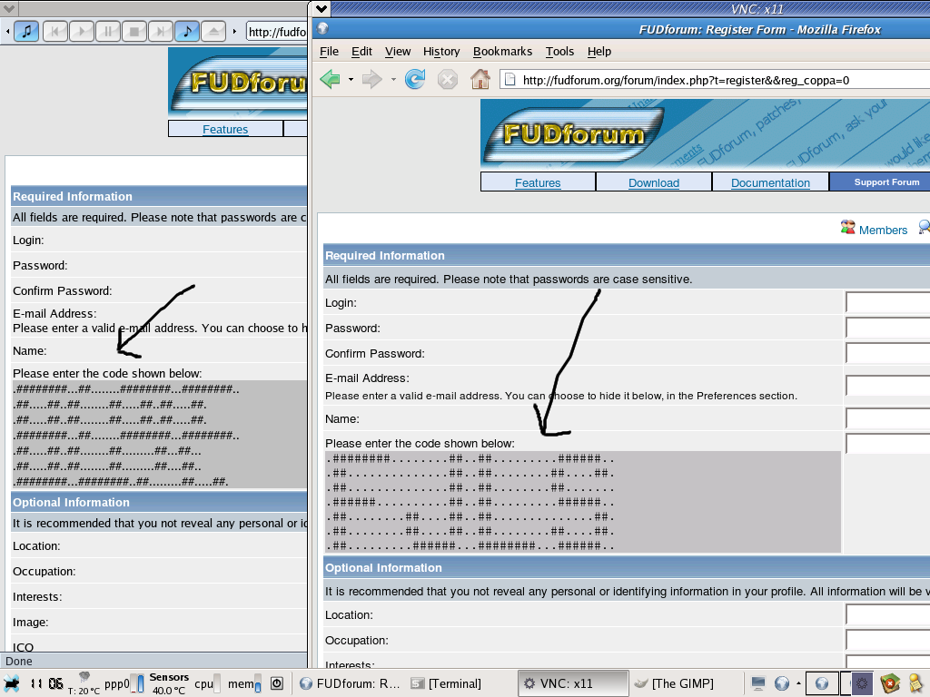Viewport: 930px width, 697px height.
Task: Open the Forward history dropdown arrow
Action: point(392,80)
